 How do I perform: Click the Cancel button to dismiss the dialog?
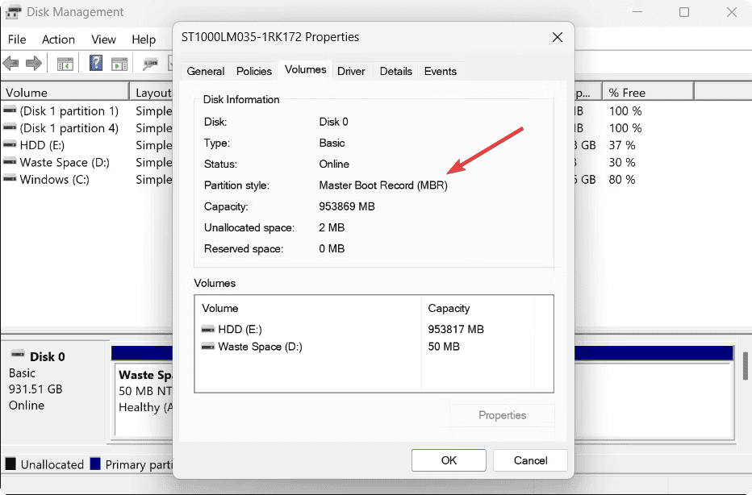(x=530, y=460)
